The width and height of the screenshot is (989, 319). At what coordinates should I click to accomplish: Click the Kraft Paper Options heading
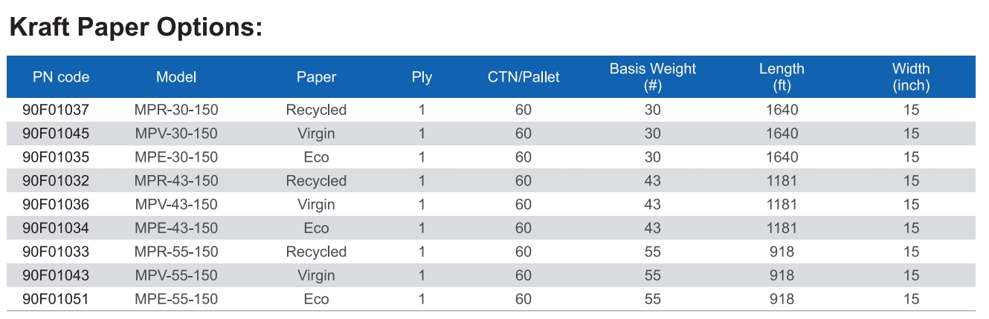click(136, 27)
